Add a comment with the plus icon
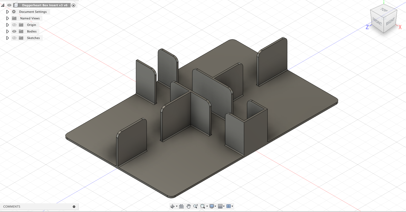406x212 pixels. point(74,207)
